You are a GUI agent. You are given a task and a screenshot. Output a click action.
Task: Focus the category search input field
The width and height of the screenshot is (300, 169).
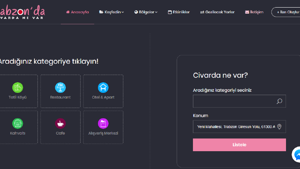click(239, 101)
